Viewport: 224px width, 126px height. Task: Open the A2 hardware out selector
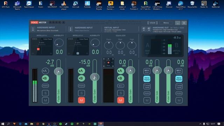[x=149, y=29]
